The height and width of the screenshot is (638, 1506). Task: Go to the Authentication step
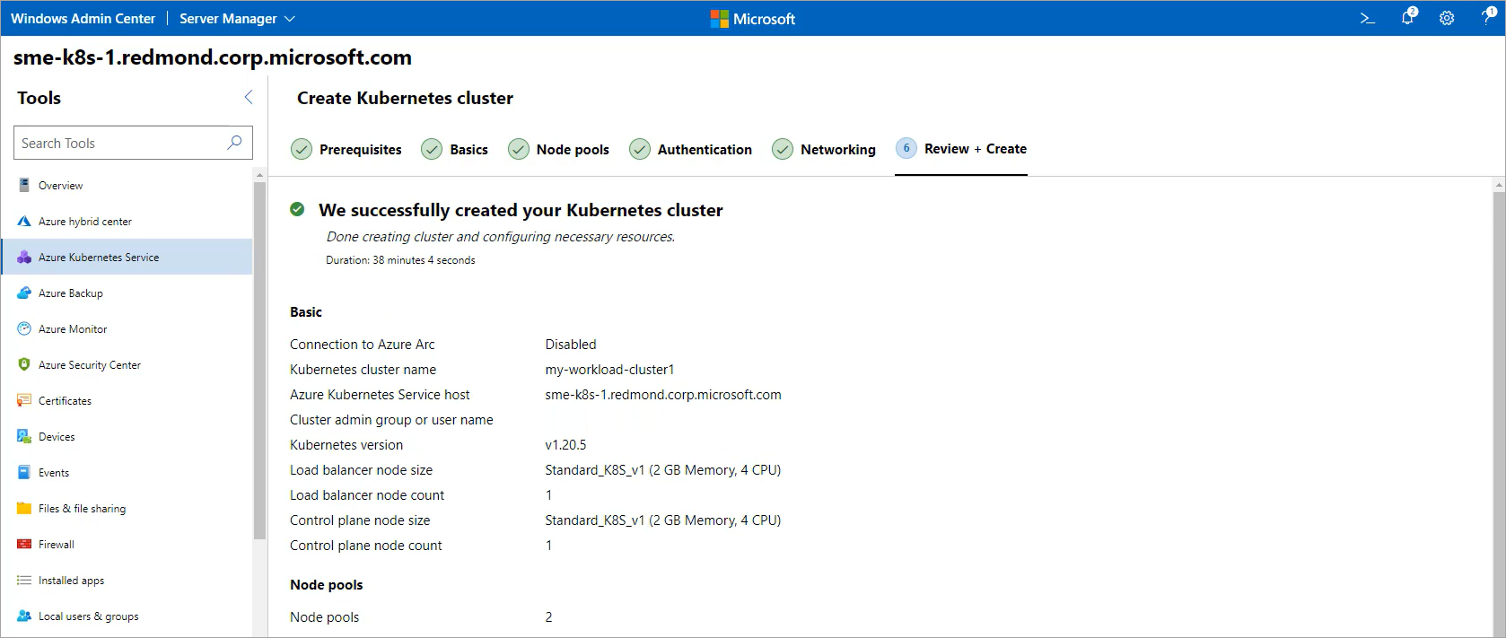click(x=691, y=149)
